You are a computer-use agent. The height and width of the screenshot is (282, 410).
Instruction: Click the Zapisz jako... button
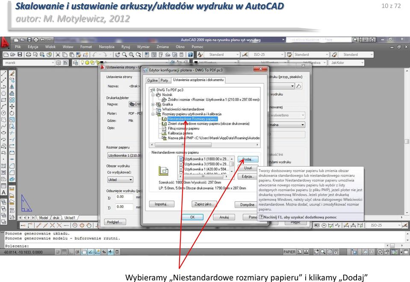point(204,204)
